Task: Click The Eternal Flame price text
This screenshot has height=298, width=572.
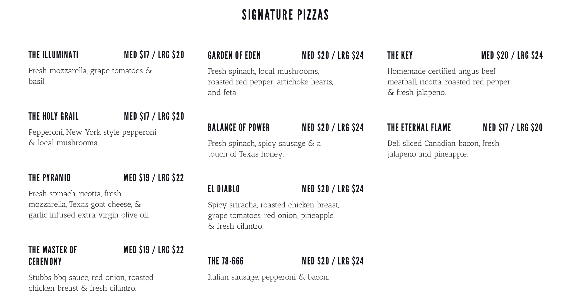Action: tap(513, 127)
